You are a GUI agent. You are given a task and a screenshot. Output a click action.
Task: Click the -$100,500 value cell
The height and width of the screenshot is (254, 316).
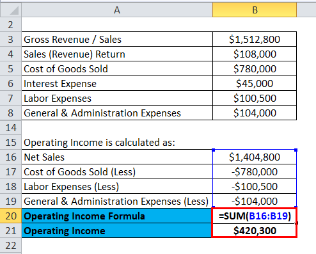click(x=255, y=186)
